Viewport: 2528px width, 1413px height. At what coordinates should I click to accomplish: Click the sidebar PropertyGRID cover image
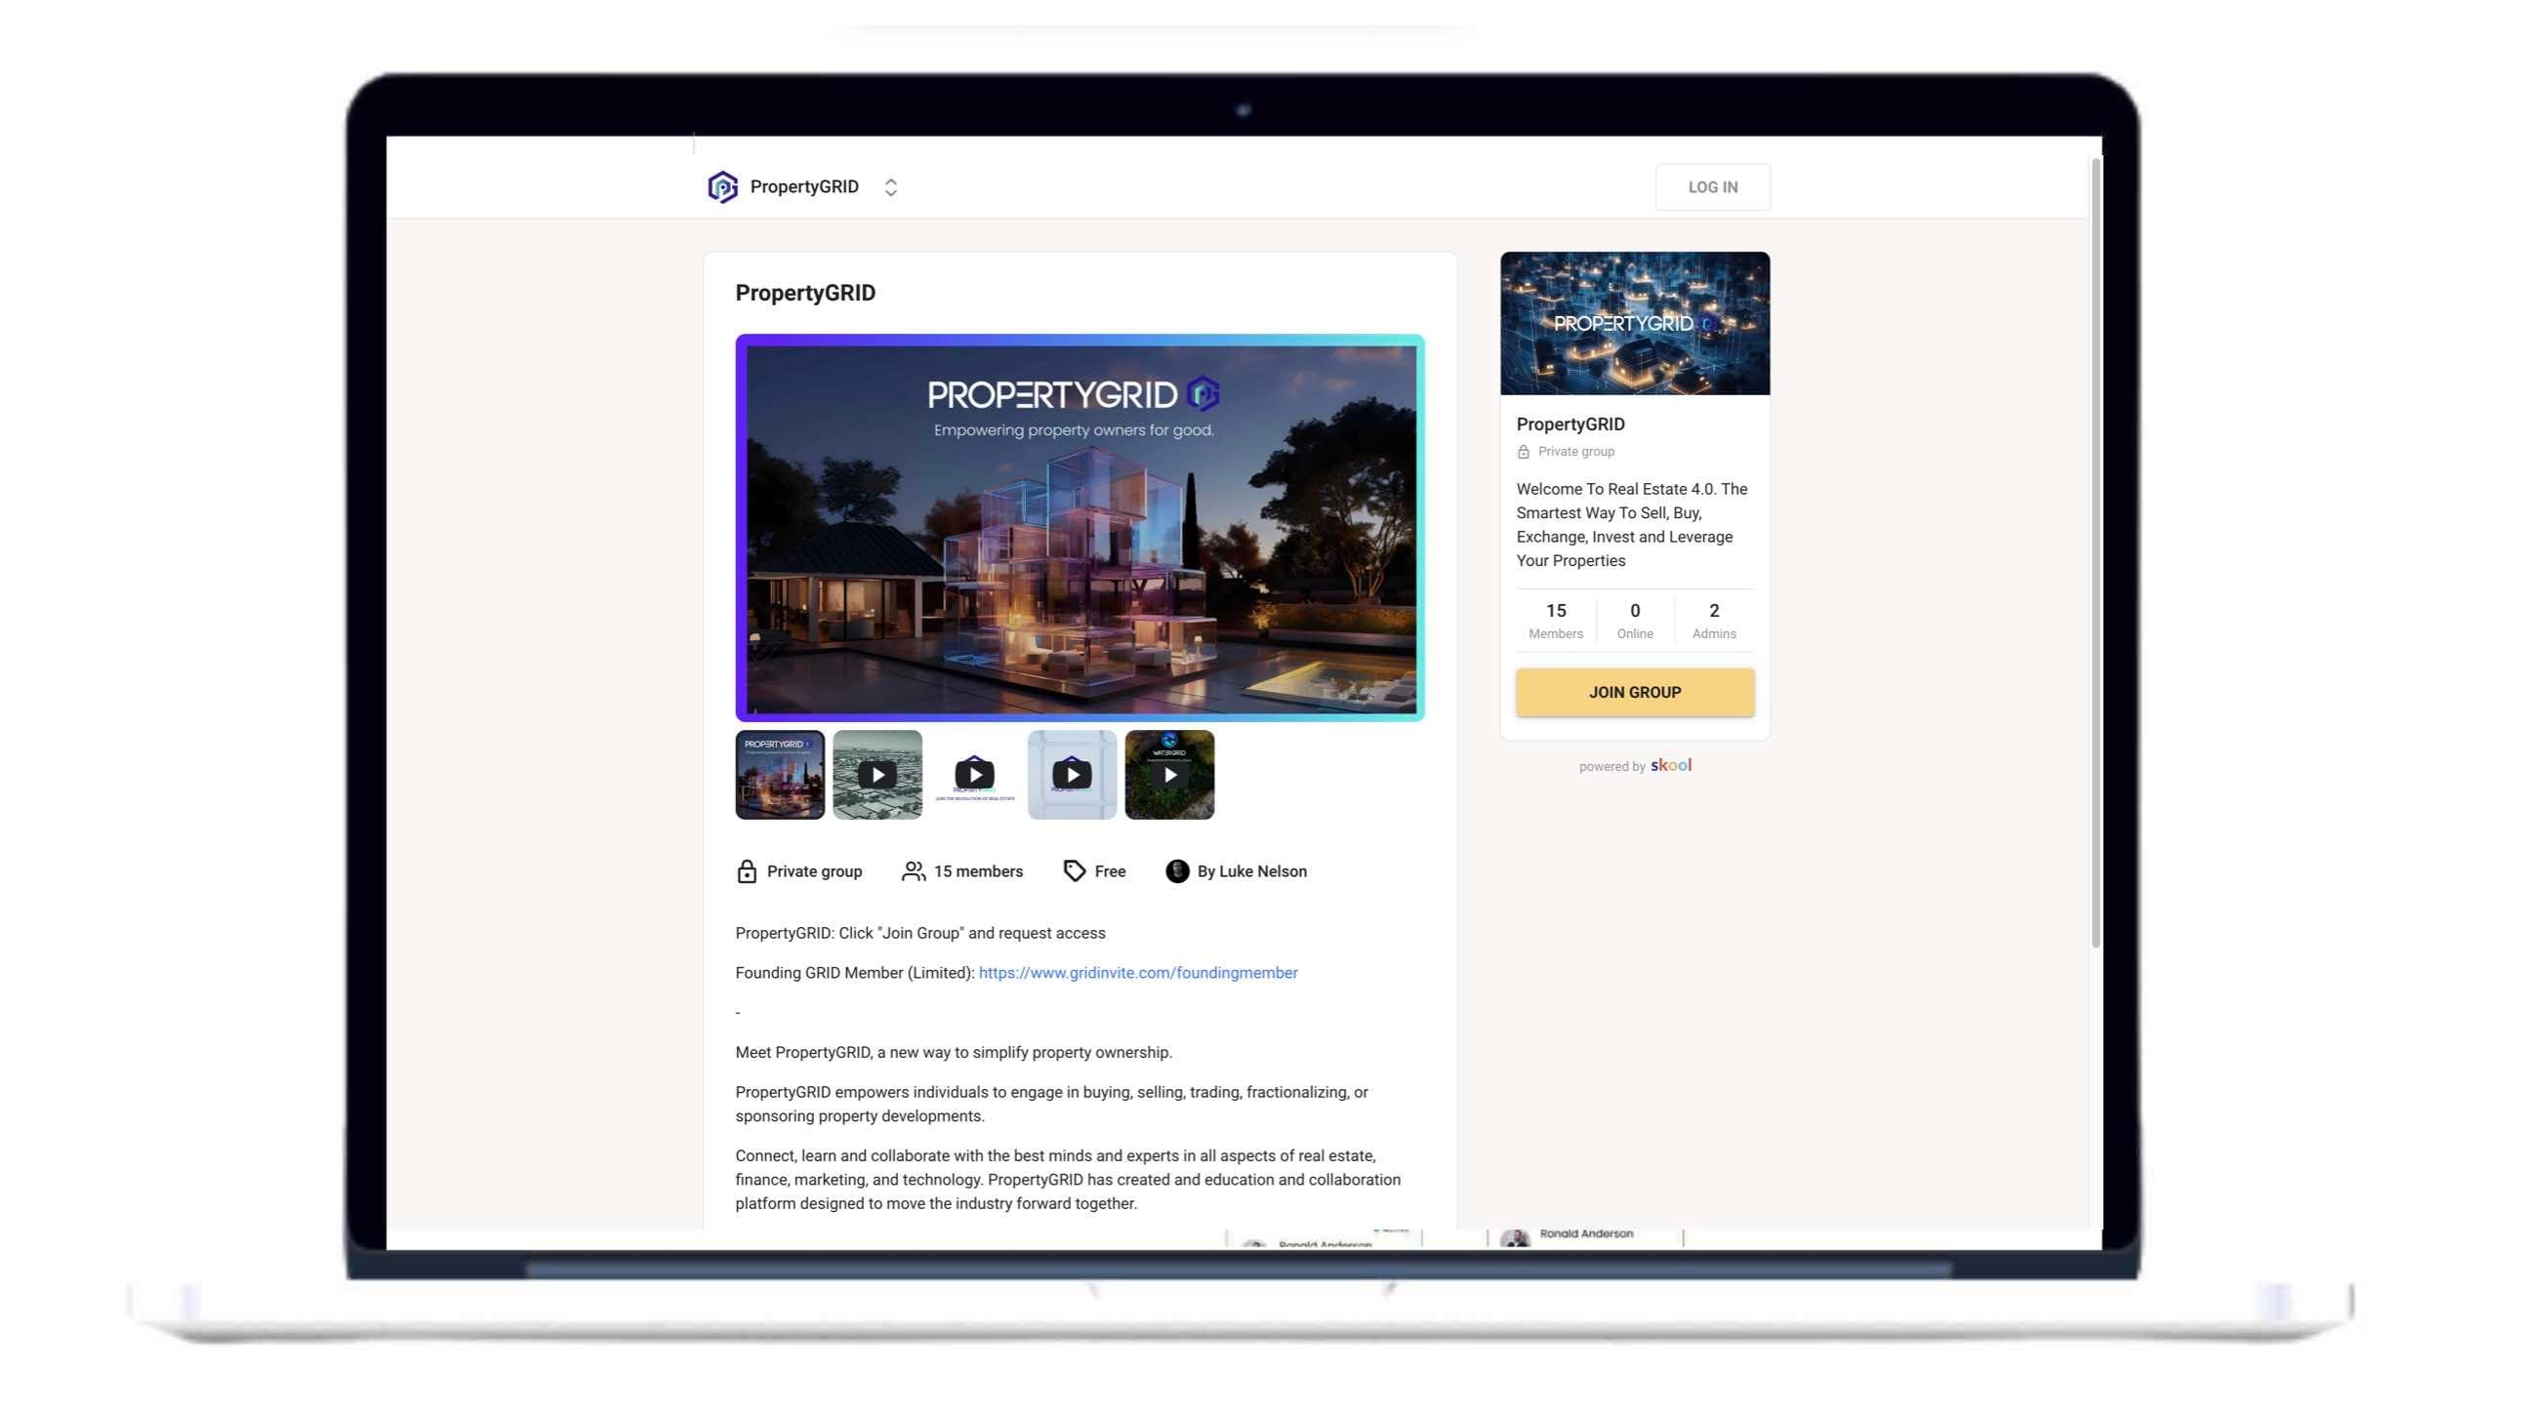(1635, 323)
